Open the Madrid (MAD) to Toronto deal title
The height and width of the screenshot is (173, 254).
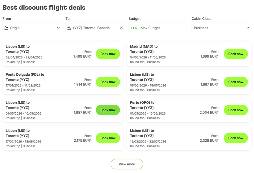coord(144,49)
